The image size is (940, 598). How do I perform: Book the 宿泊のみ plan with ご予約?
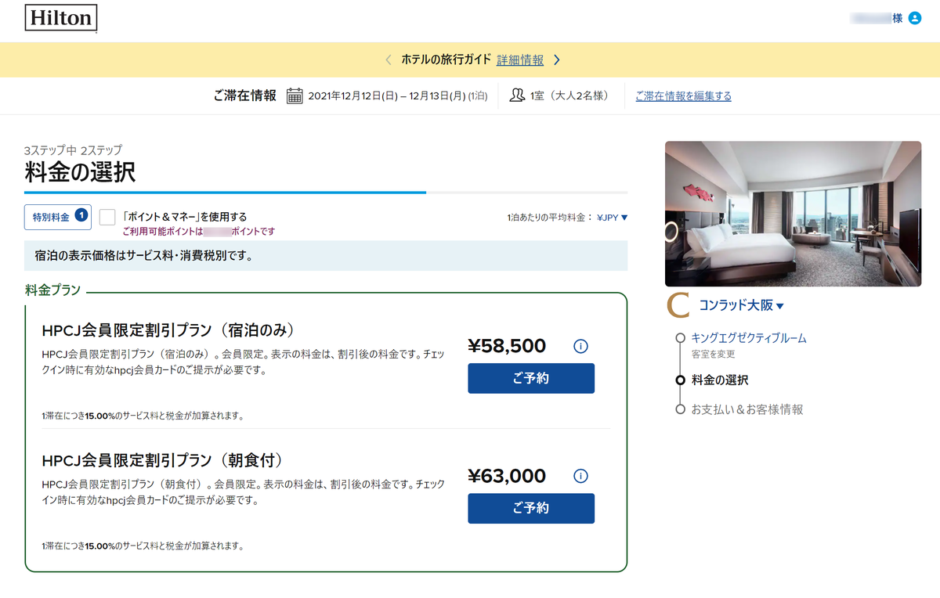[x=531, y=378]
